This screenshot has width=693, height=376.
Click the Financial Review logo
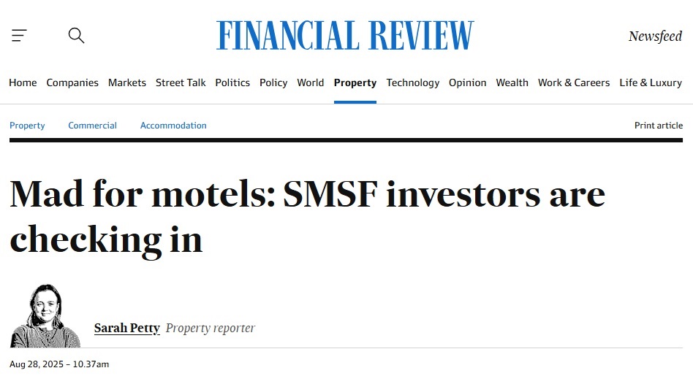(x=345, y=36)
